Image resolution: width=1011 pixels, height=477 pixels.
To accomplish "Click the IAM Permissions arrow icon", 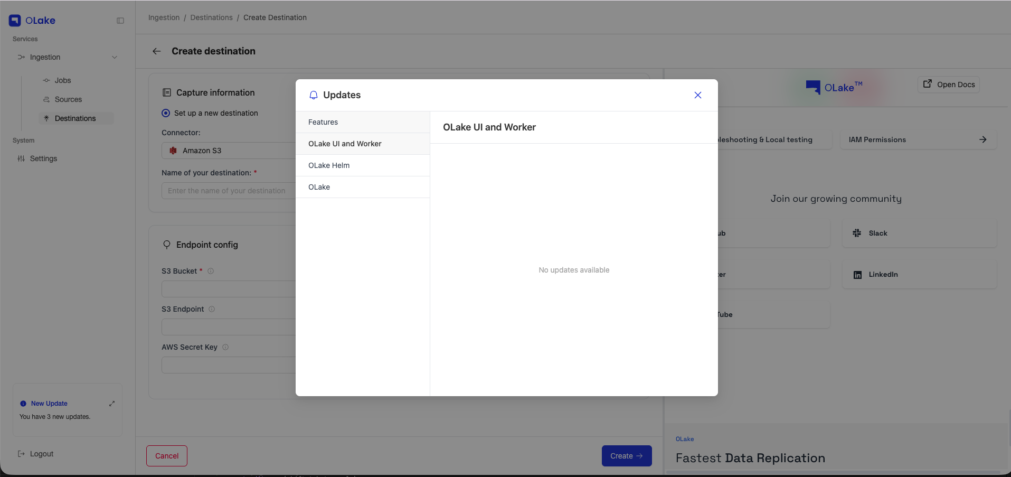I will [983, 139].
